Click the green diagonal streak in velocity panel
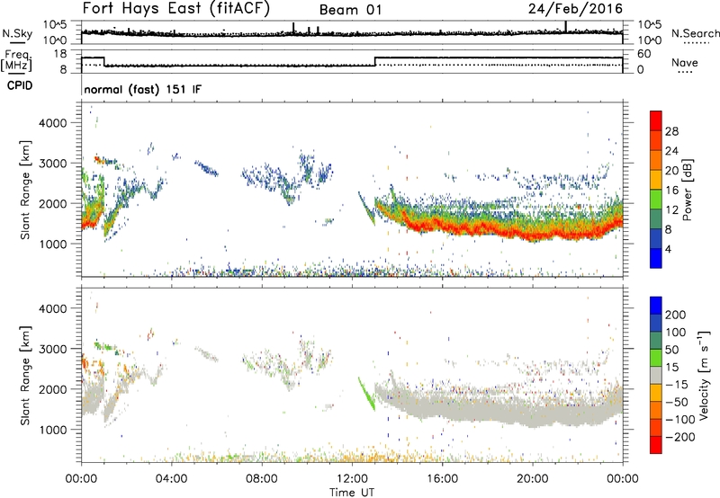 point(366,394)
